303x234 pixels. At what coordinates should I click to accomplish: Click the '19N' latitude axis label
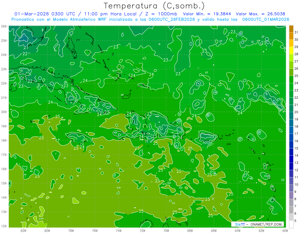click(x=4, y=126)
